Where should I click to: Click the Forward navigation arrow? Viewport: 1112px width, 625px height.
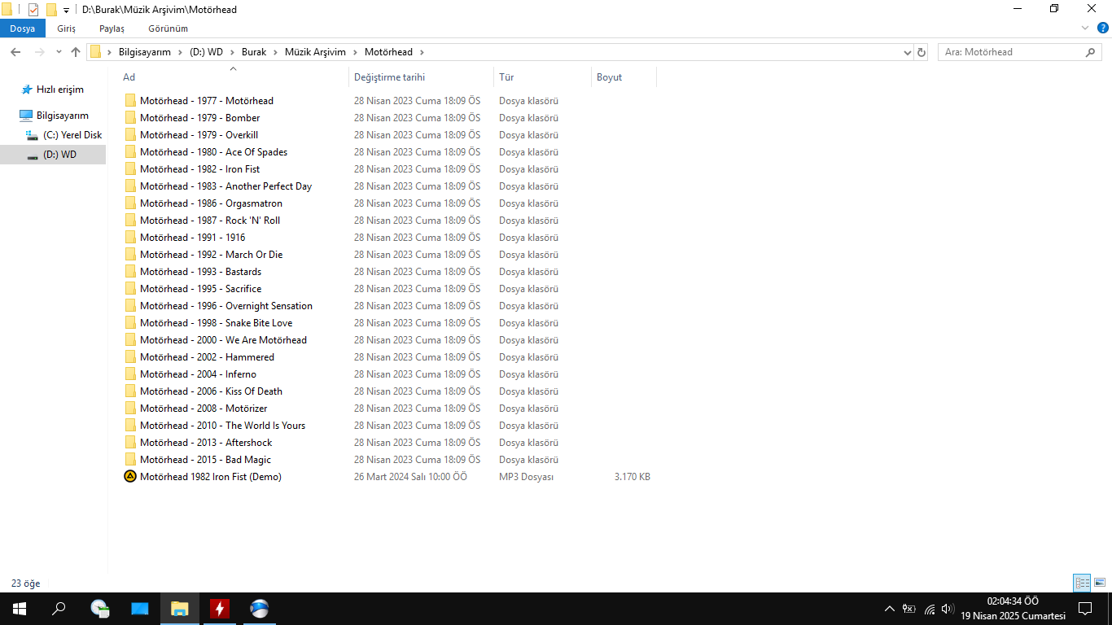(39, 52)
